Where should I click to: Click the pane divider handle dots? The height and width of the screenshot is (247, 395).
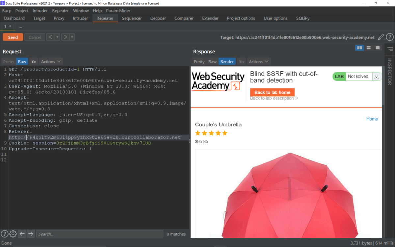(x=189, y=141)
